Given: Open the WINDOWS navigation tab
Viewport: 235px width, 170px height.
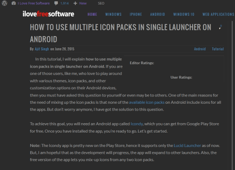Looking at the screenshot, I should (113, 14).
